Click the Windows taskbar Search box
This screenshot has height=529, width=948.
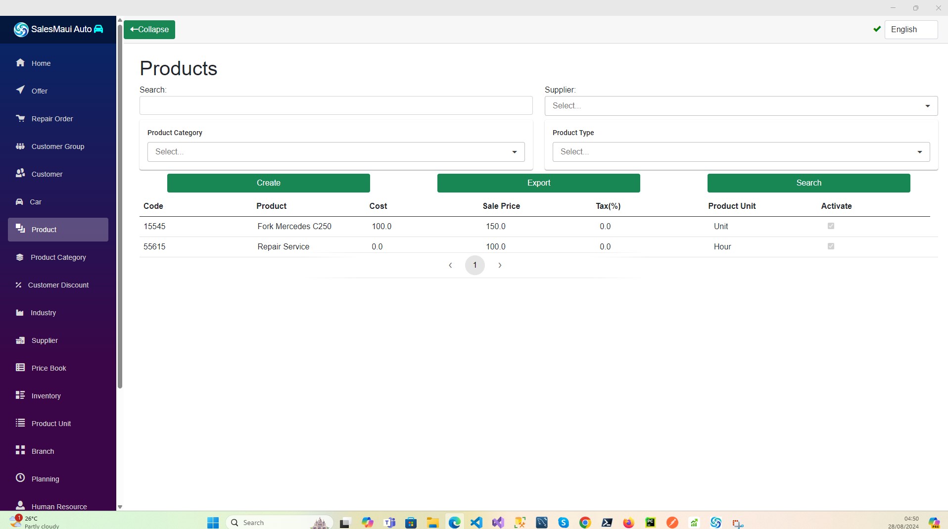[280, 523]
